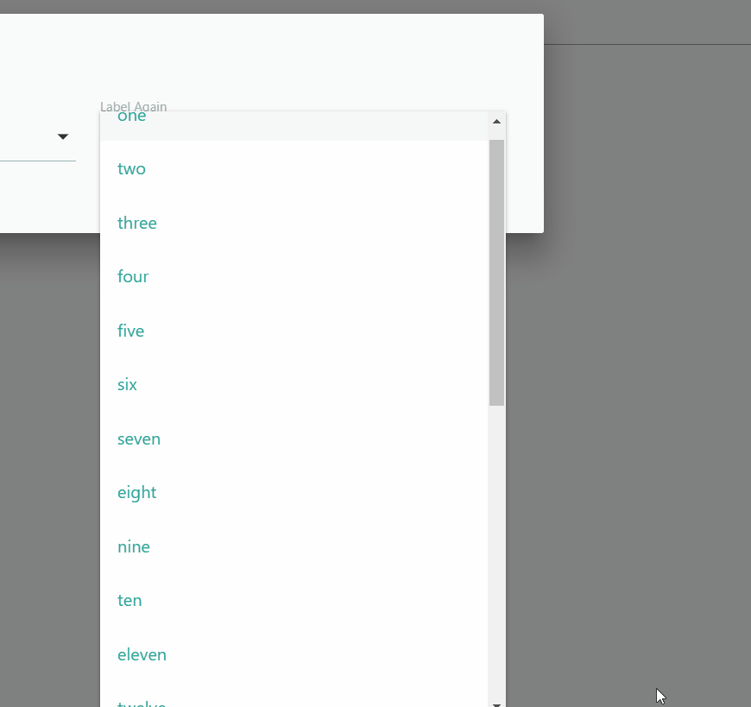This screenshot has width=751, height=707.
Task: Open the collapsed select with the arrow
Action: click(x=62, y=136)
